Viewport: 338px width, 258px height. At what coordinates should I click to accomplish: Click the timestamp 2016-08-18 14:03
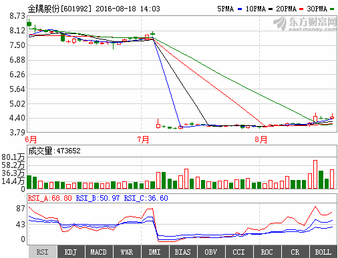tap(128, 9)
